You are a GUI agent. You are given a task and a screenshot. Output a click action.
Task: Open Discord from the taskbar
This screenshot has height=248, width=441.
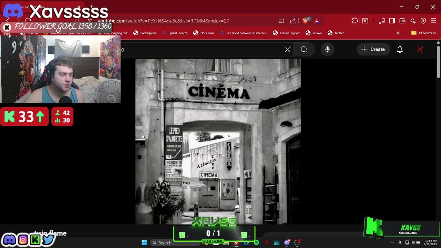(287, 243)
